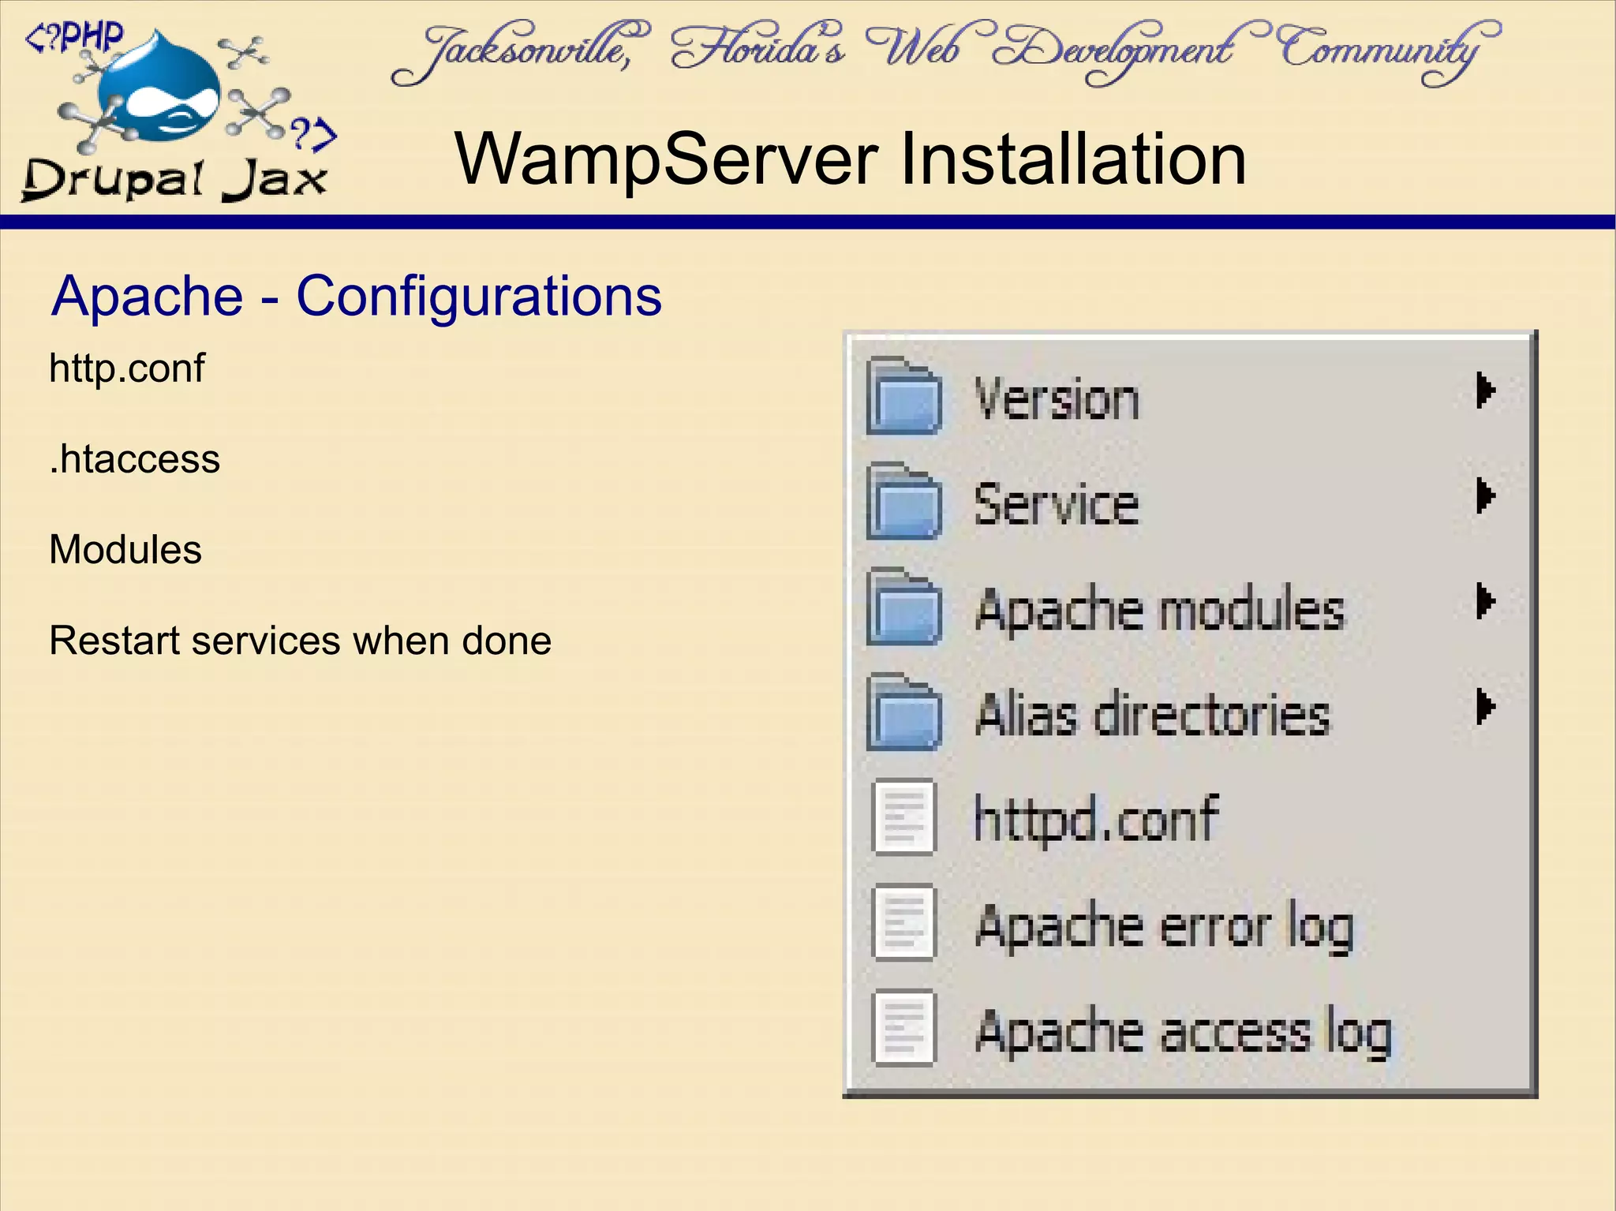
Task: Select Apache modules menu entry
Action: 1190,607
